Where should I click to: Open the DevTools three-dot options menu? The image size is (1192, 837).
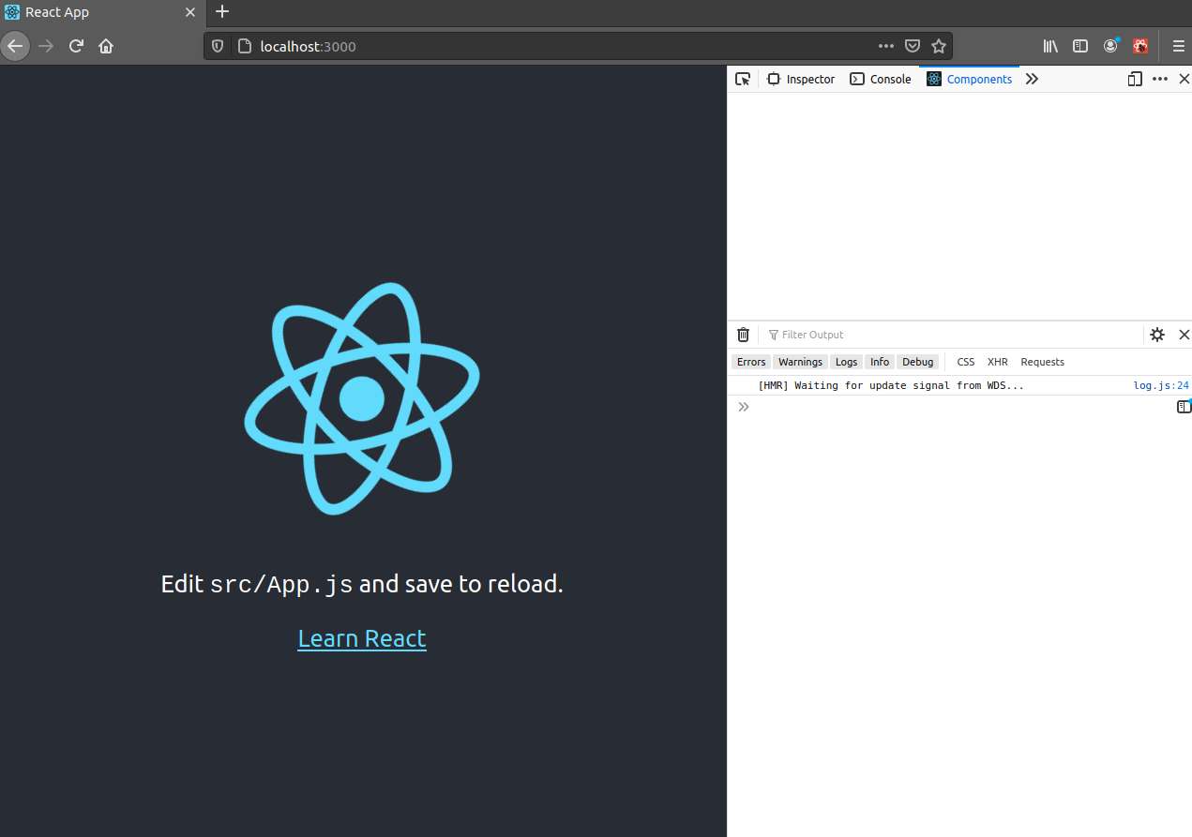pos(1160,80)
